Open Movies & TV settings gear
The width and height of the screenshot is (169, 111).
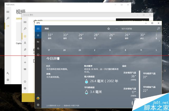point(8,80)
